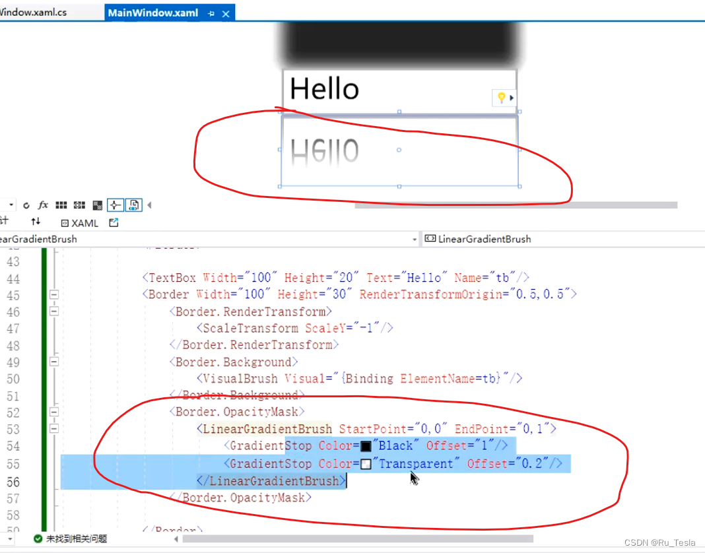Collapse the Border element code block

[x=54, y=294]
